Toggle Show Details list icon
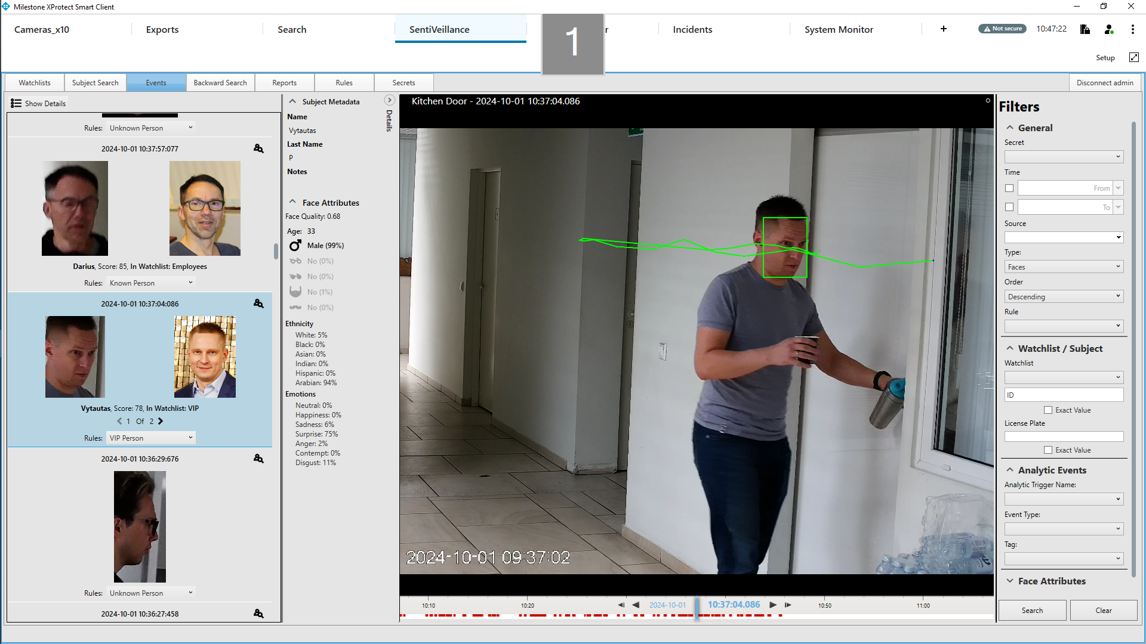The image size is (1146, 644). tap(16, 103)
